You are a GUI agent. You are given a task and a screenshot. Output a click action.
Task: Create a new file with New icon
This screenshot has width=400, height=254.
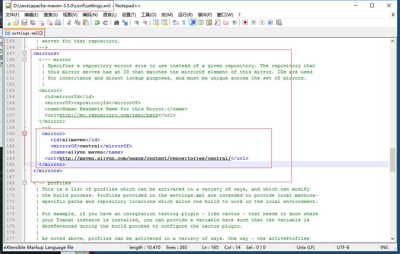point(8,22)
